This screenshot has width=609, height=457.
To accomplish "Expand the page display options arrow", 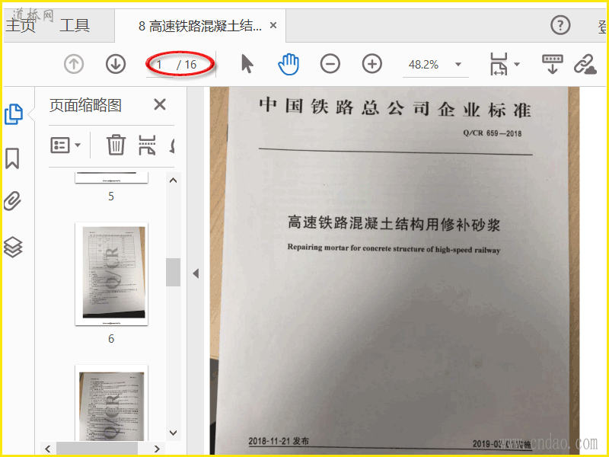I will pyautogui.click(x=517, y=65).
